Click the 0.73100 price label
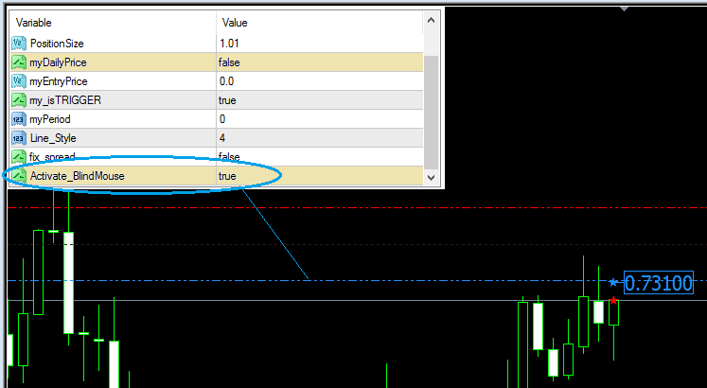The height and width of the screenshot is (388, 707). pos(659,283)
